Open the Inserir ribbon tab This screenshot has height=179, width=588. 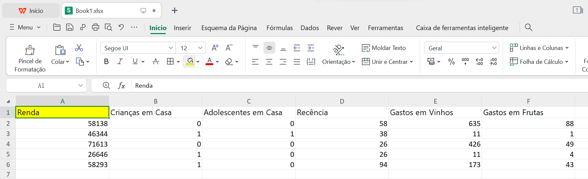click(x=182, y=28)
